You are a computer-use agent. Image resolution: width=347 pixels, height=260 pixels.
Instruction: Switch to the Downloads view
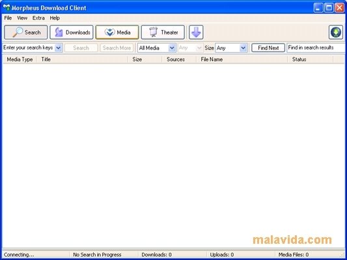coord(72,32)
